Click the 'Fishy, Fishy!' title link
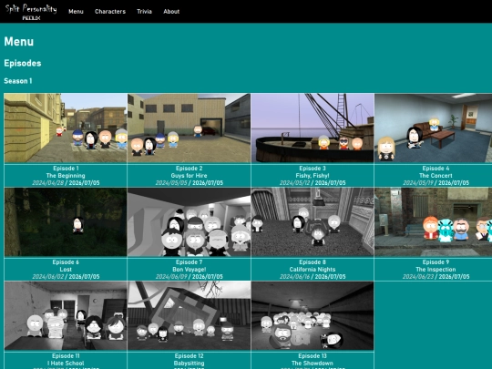This screenshot has width=492, height=369. [313, 176]
